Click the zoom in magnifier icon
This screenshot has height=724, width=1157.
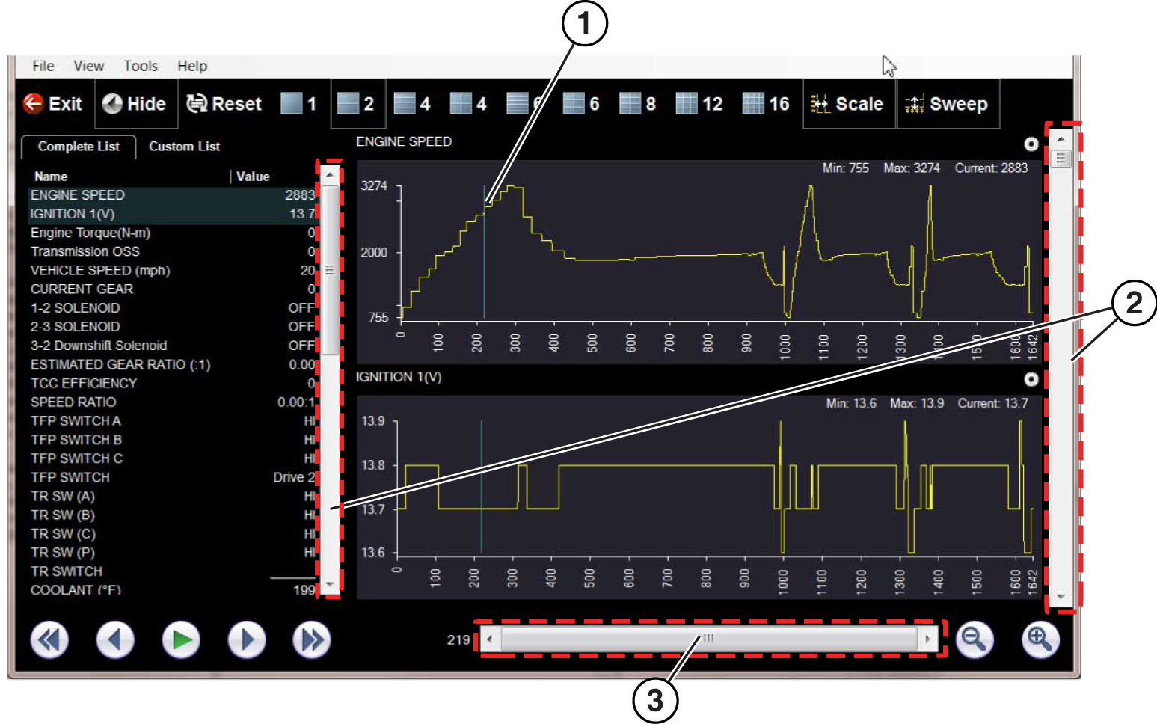click(1040, 639)
